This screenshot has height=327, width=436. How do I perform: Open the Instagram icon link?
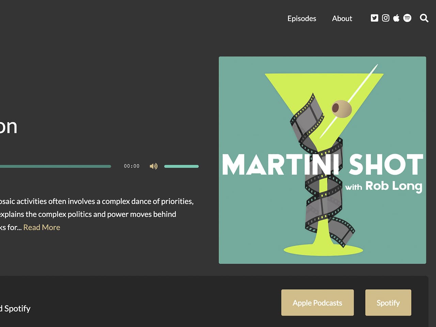(x=386, y=18)
